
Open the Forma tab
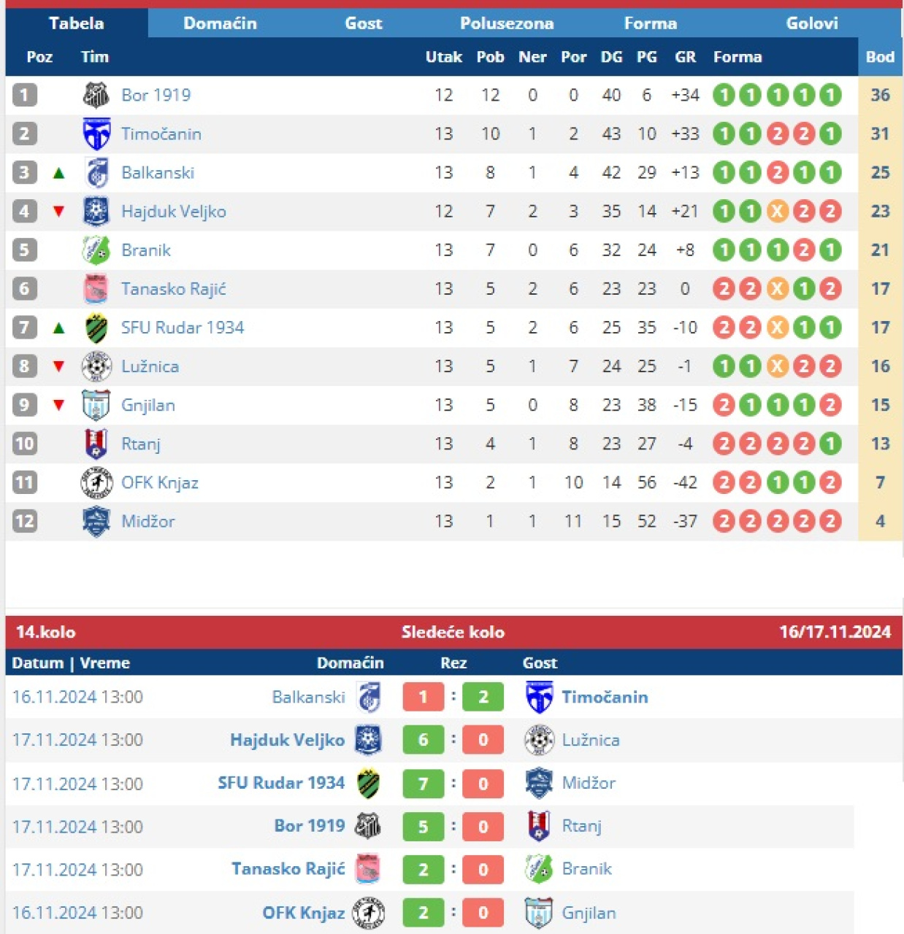point(650,23)
